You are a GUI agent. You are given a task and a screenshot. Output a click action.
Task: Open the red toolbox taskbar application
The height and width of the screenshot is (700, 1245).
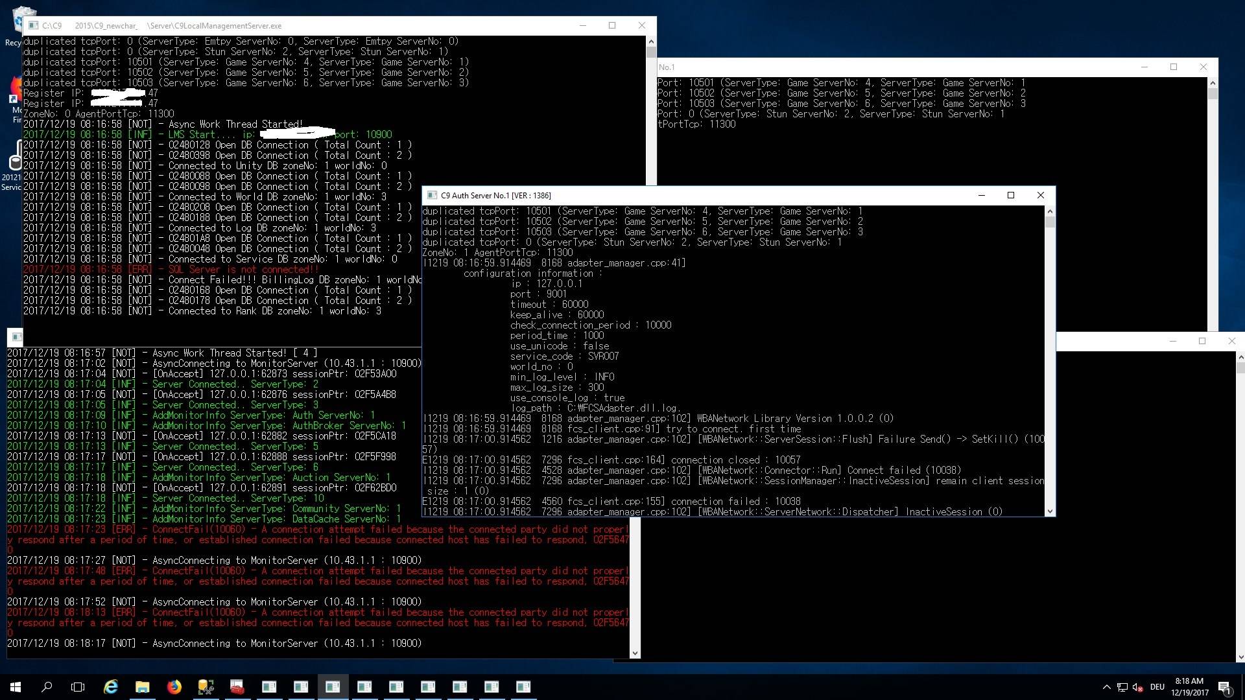pyautogui.click(x=237, y=687)
